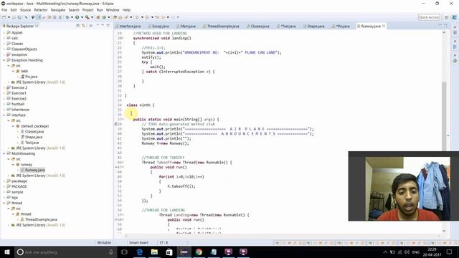The width and height of the screenshot is (459, 258).
Task: Click the Run External Tools icon
Action: 87,17
